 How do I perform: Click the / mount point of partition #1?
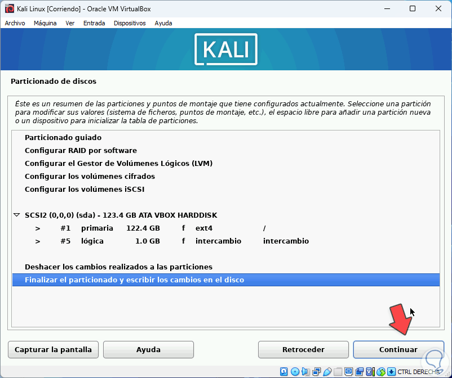click(264, 228)
